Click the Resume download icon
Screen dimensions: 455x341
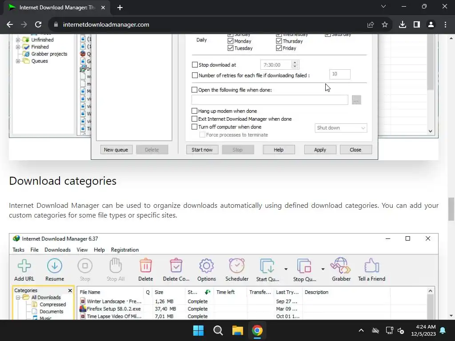coord(55,266)
